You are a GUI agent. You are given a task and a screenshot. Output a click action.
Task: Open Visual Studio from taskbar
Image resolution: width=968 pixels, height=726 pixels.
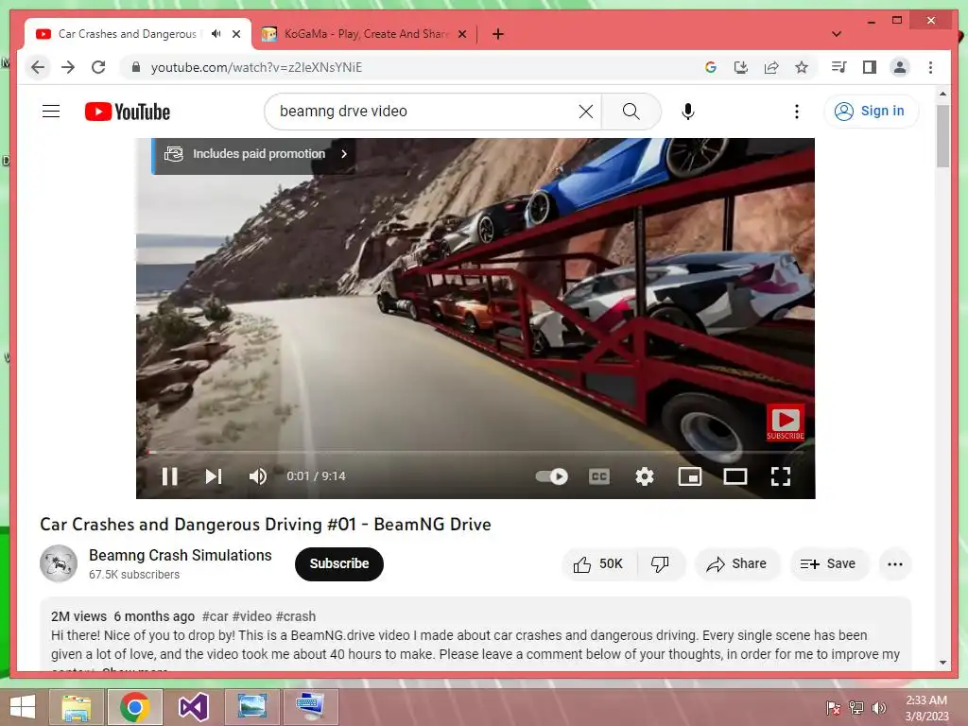pyautogui.click(x=193, y=707)
